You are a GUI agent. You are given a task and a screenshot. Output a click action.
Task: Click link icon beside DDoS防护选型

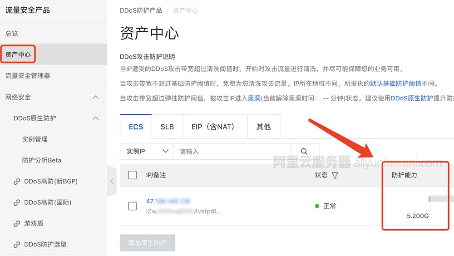(x=17, y=244)
